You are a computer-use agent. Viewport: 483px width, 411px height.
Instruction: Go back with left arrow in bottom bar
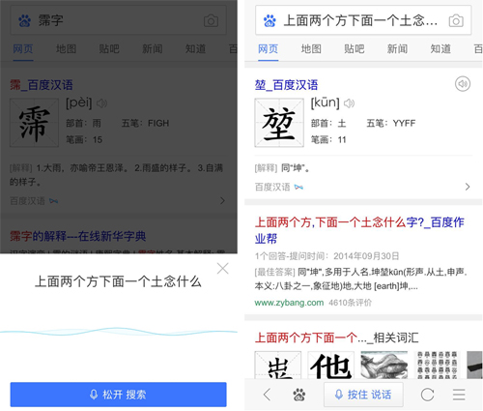(x=267, y=395)
